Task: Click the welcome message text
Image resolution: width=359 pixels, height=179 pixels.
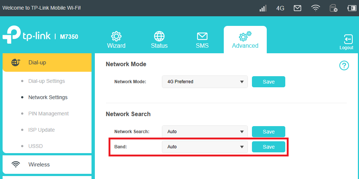Action: click(x=41, y=8)
